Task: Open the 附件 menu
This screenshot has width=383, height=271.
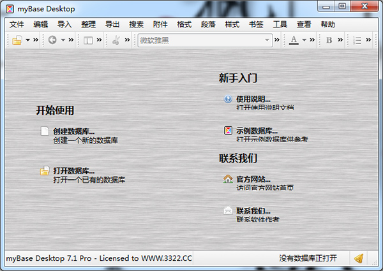Action: pyautogui.click(x=160, y=24)
